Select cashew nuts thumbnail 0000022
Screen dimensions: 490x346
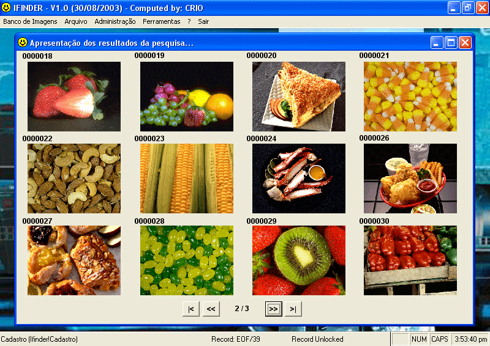(74, 179)
